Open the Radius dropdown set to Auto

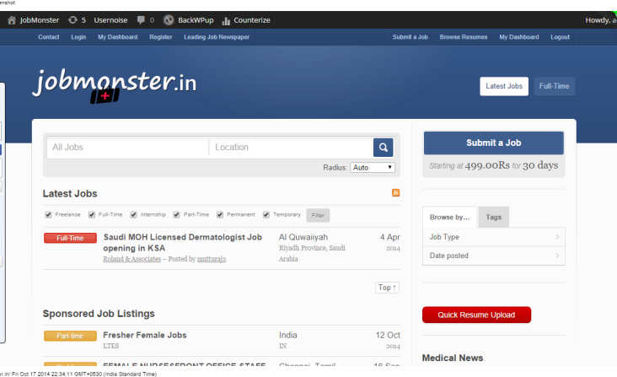pyautogui.click(x=373, y=168)
